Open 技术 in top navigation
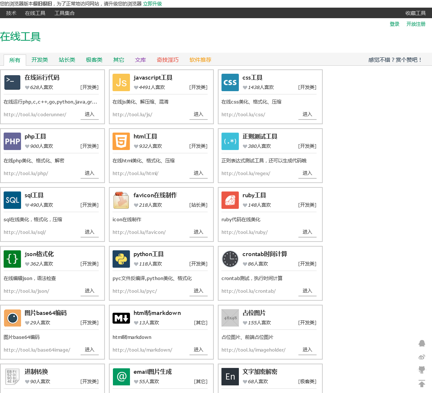The image size is (432, 393). (11, 13)
